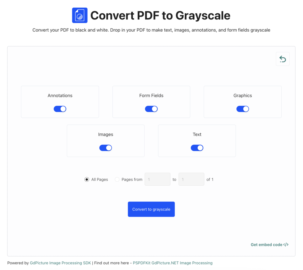The height and width of the screenshot is (270, 303).
Task: Open the Get embed code link
Action: point(266,245)
